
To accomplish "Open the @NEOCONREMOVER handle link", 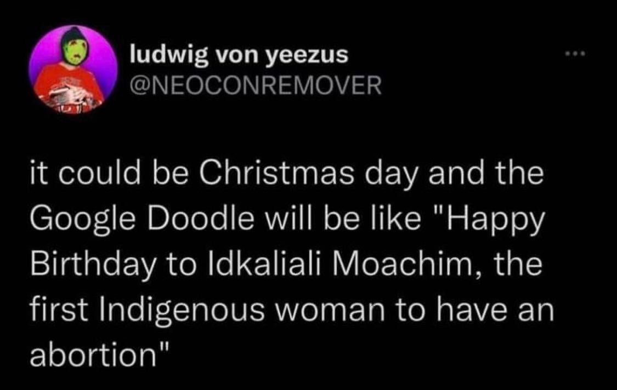I will point(256,85).
